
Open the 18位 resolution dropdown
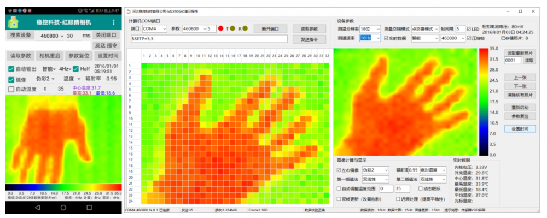click(x=370, y=28)
